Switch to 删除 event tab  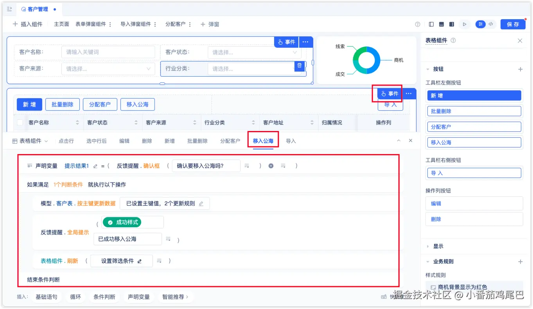click(147, 141)
